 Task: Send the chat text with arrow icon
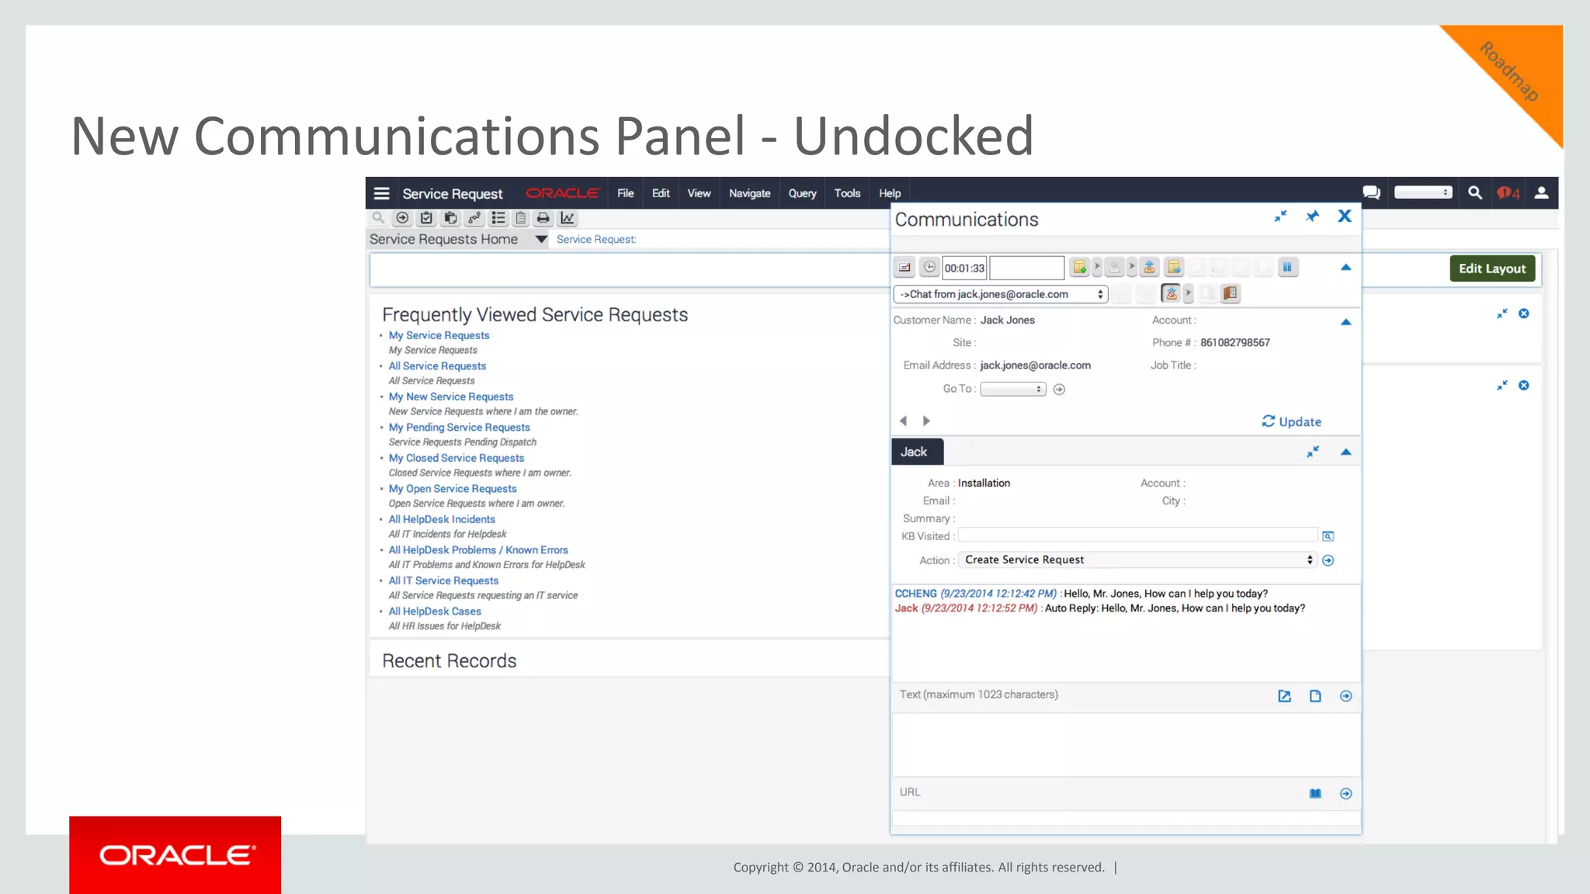pyautogui.click(x=1345, y=696)
